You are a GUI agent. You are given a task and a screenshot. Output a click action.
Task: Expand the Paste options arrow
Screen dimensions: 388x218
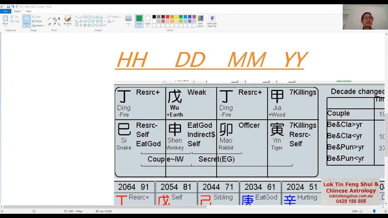point(5,25)
